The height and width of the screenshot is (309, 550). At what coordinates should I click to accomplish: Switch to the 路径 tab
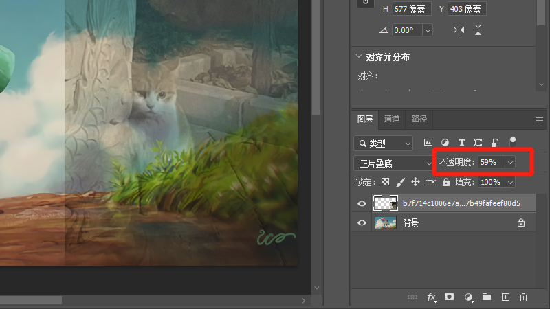(x=418, y=119)
